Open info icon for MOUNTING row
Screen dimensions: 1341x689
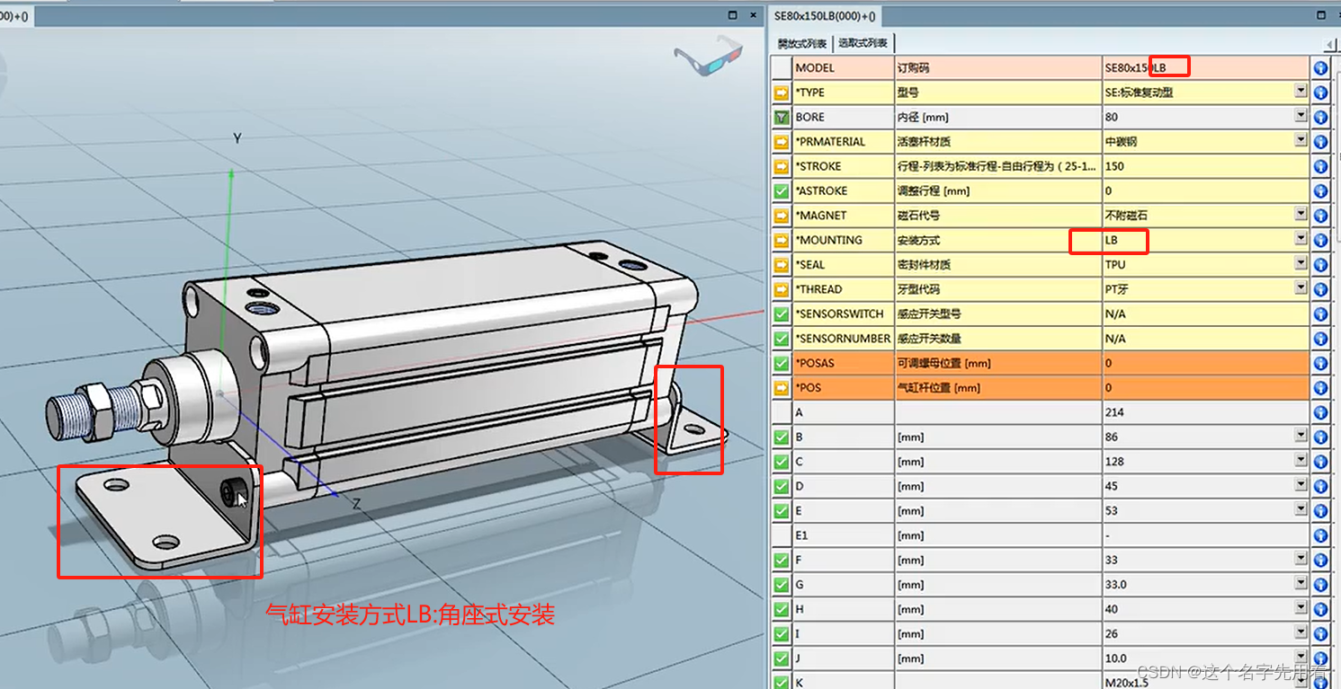point(1320,240)
